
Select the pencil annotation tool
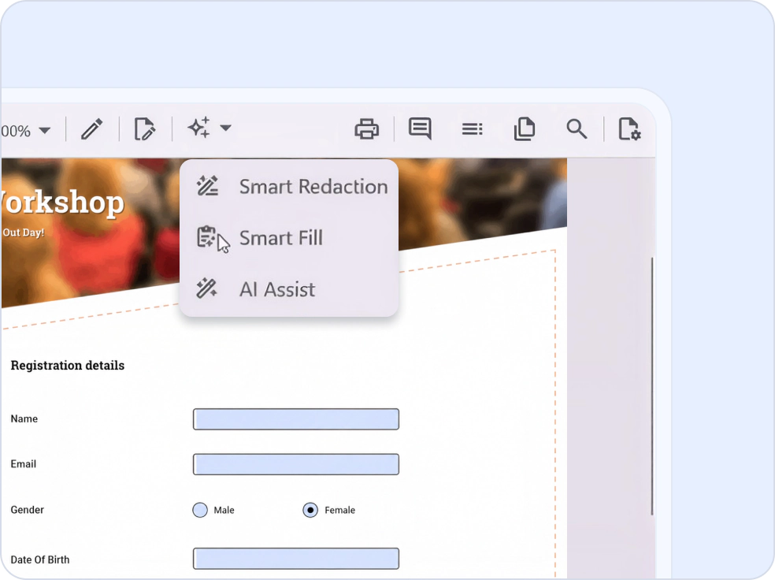point(92,129)
